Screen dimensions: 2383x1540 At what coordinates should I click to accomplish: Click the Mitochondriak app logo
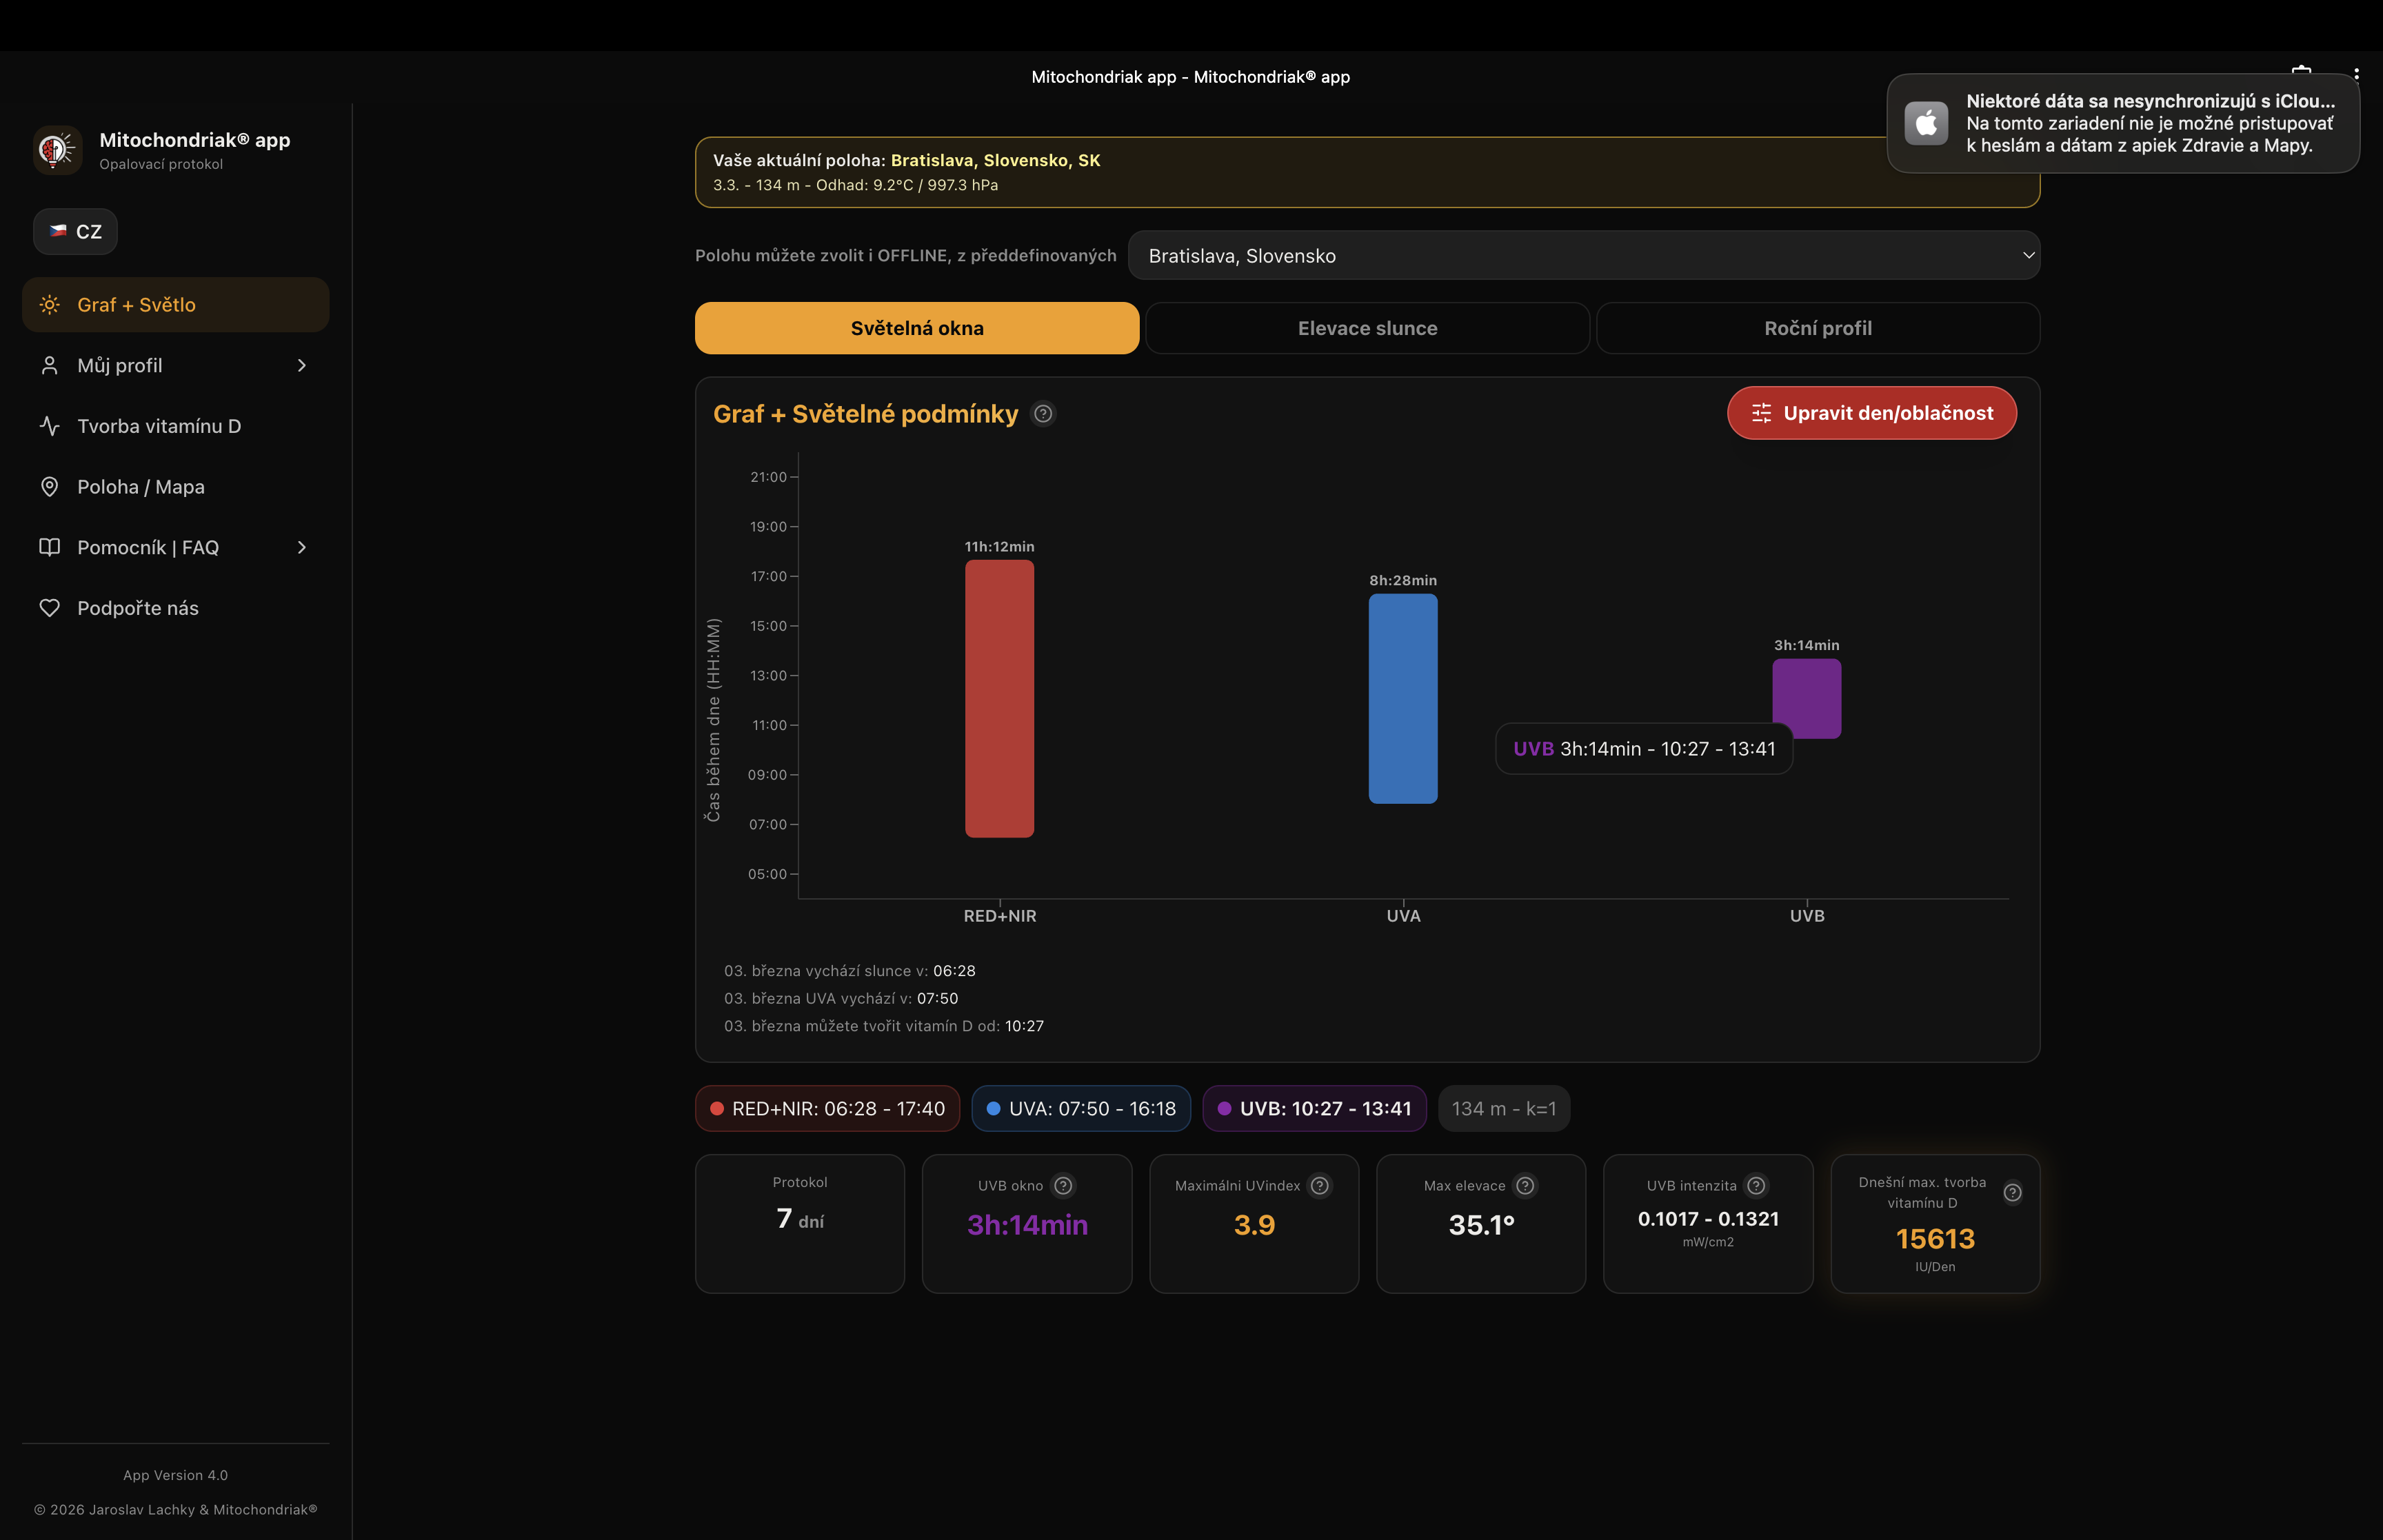57,150
